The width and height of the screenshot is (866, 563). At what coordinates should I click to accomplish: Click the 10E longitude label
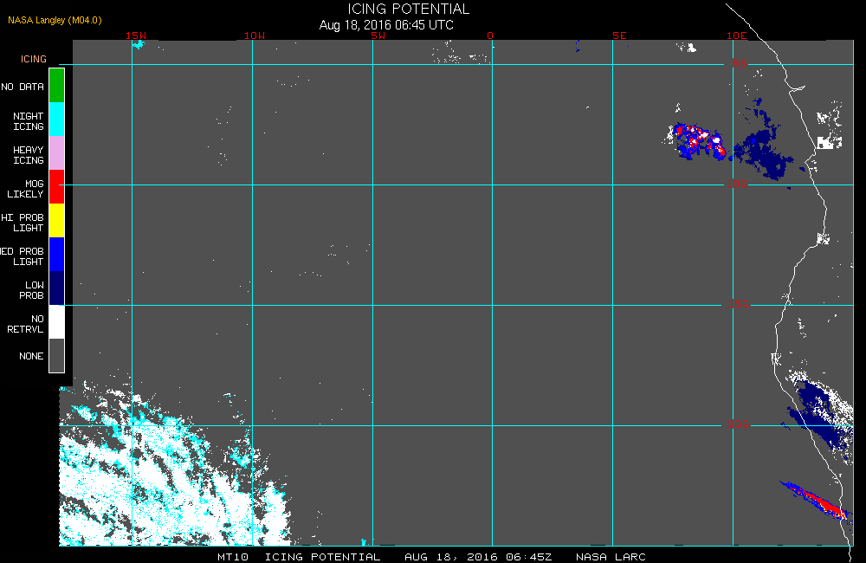click(x=736, y=36)
